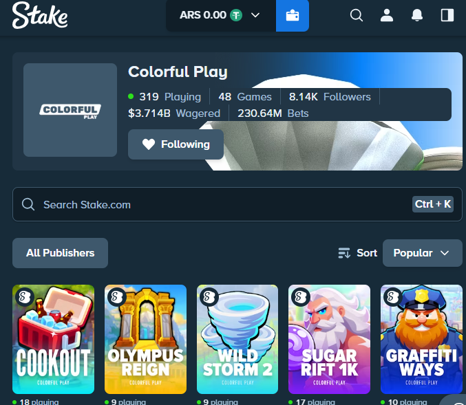Open the Cookout game
The height and width of the screenshot is (405, 466).
[x=53, y=340]
